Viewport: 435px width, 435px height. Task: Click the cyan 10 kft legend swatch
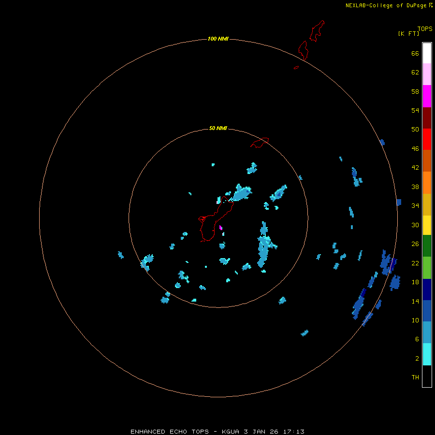coord(427,354)
